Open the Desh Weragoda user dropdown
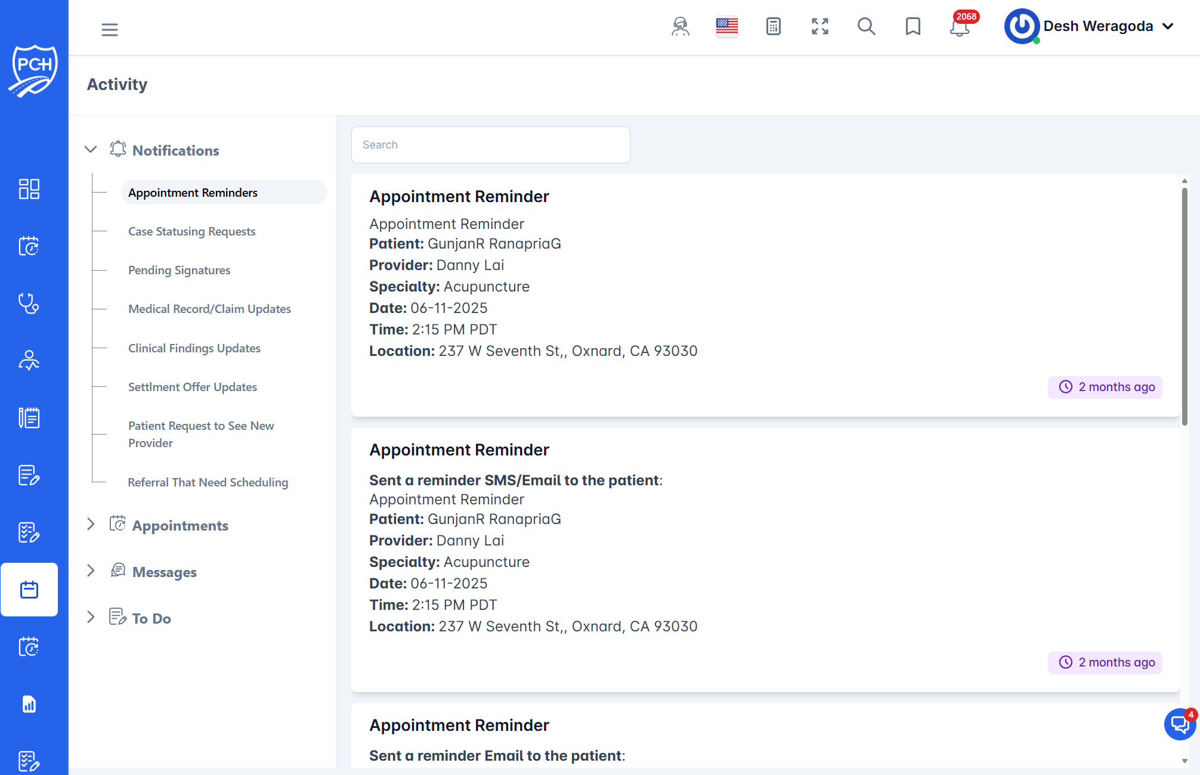The image size is (1200, 775). [x=1108, y=26]
